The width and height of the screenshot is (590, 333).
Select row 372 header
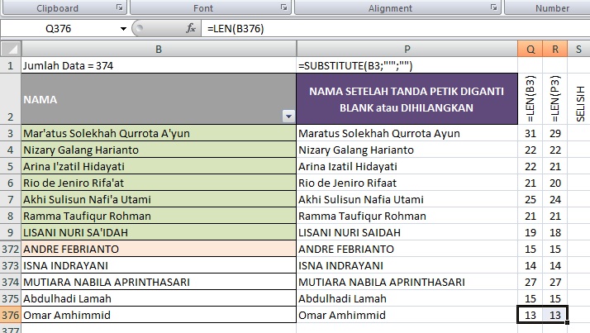click(x=10, y=249)
